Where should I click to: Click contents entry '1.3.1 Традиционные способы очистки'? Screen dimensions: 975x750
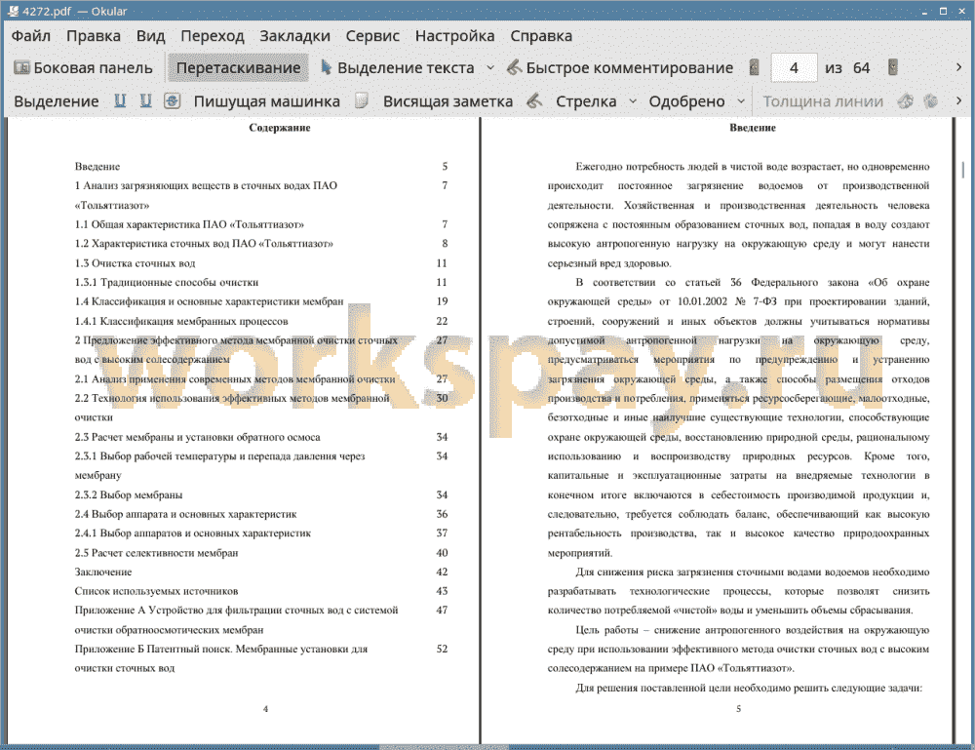pos(166,282)
